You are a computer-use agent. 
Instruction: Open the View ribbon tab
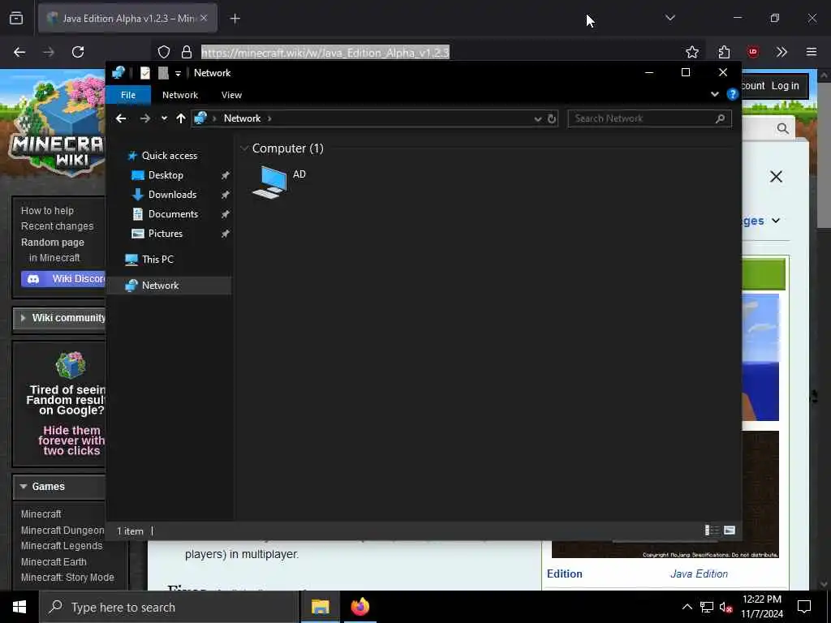coord(231,95)
